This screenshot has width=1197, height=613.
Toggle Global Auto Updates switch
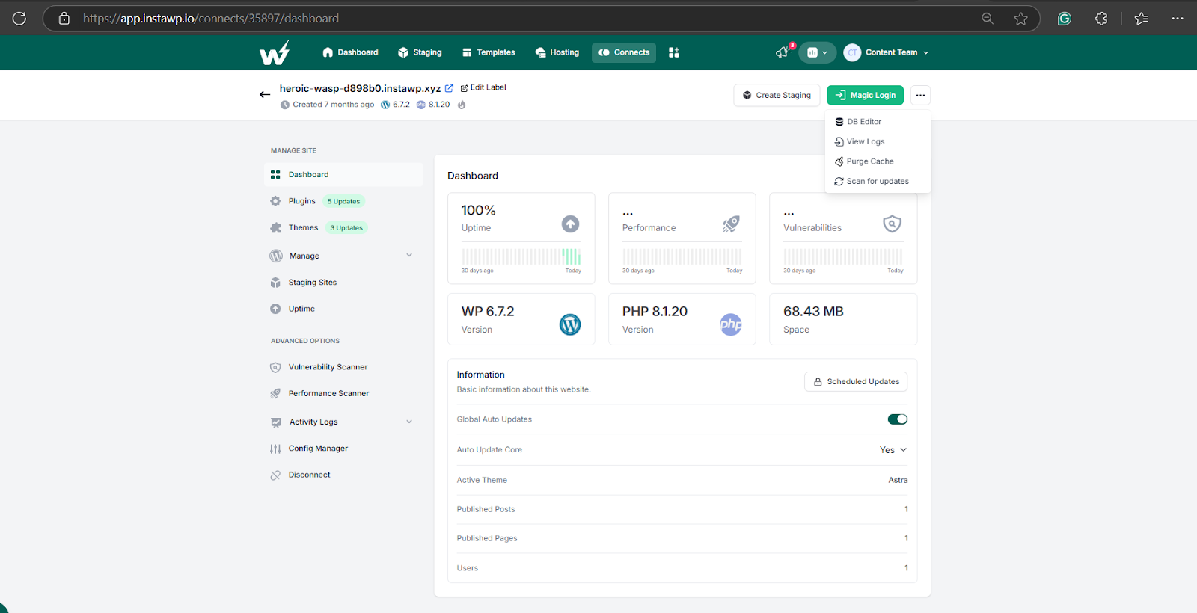[898, 419]
